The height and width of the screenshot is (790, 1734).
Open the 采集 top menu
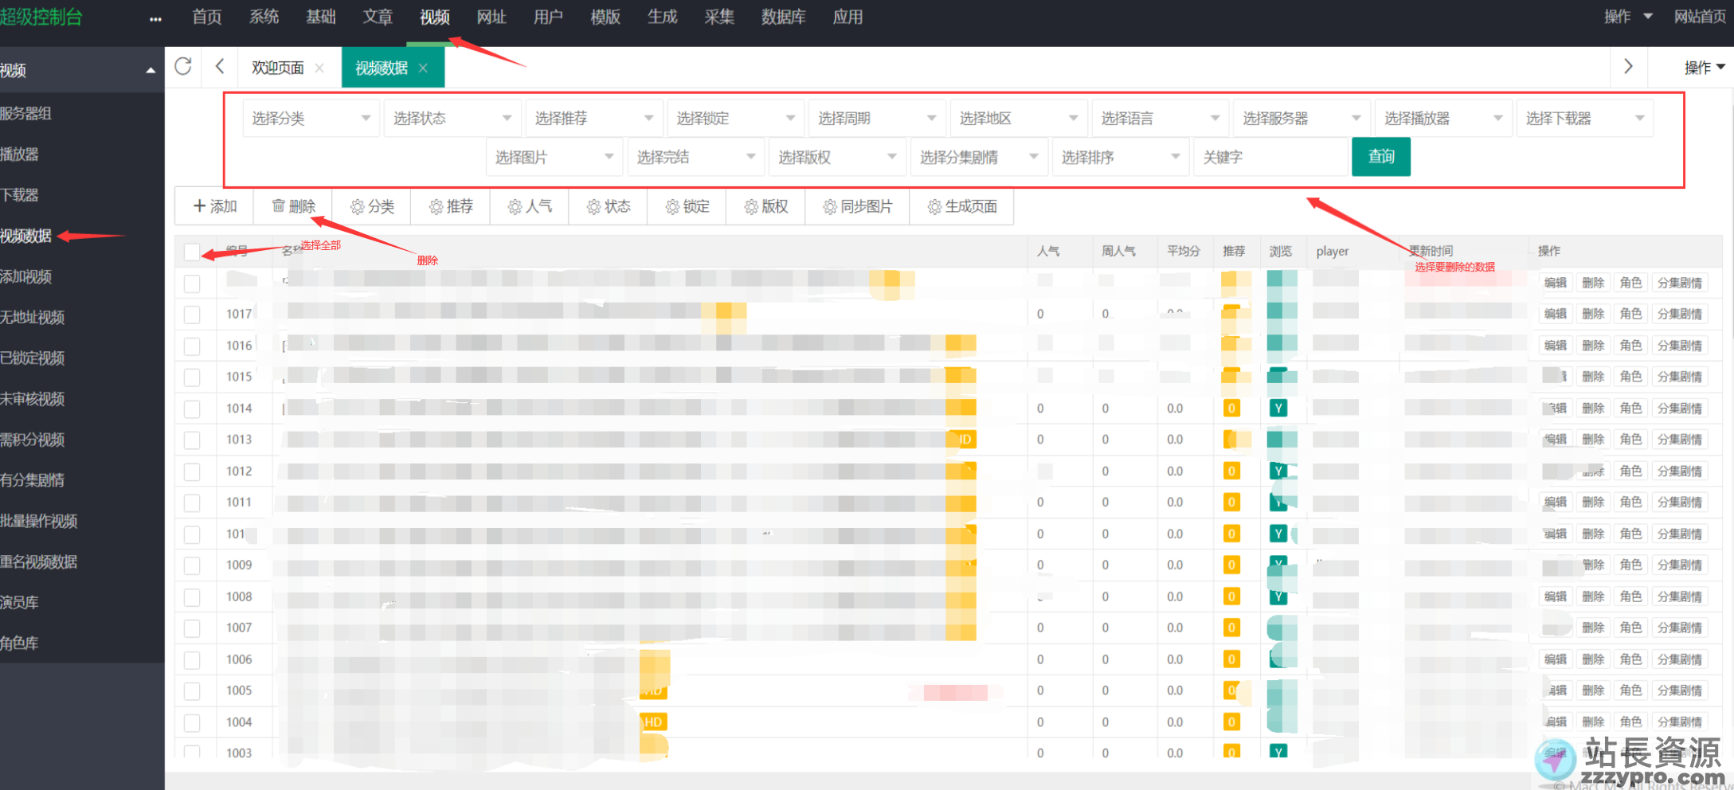tap(718, 18)
